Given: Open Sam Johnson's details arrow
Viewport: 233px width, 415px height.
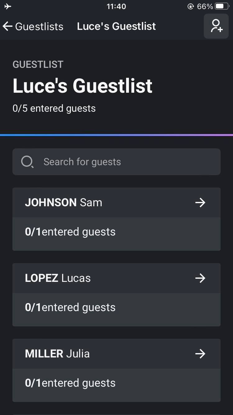Looking at the screenshot, I should pyautogui.click(x=200, y=203).
